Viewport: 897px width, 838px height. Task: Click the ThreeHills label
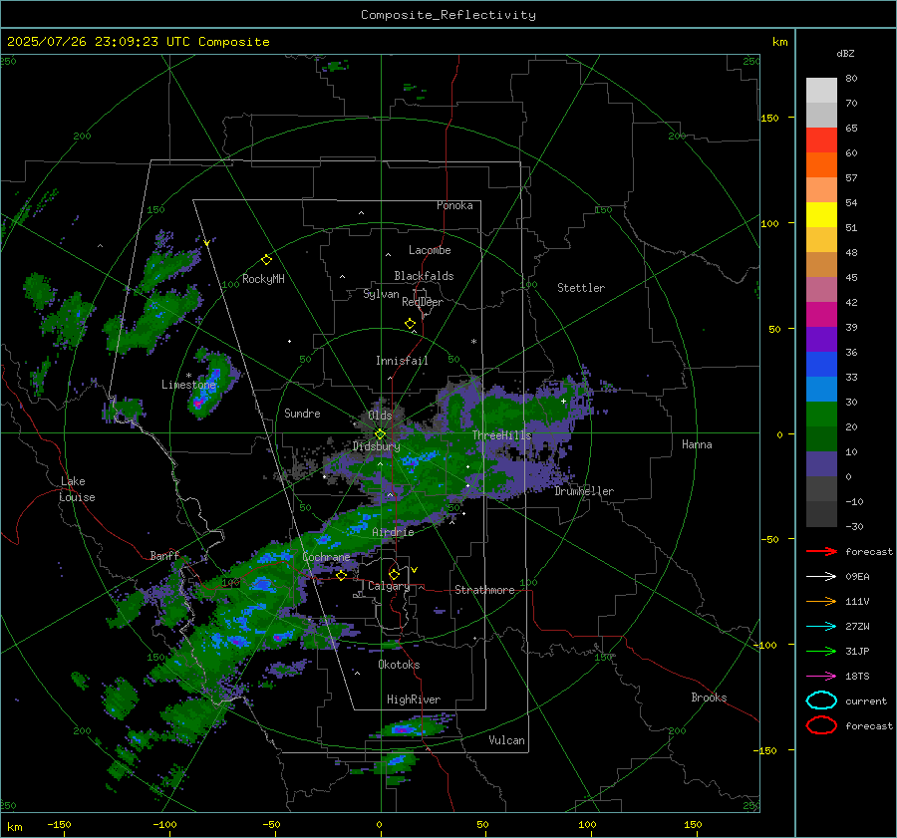point(501,435)
